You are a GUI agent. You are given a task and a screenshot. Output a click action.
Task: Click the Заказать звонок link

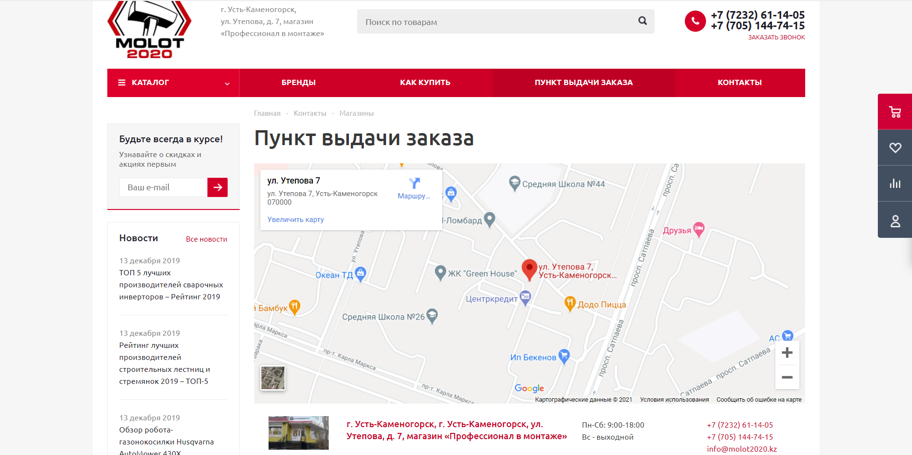pyautogui.click(x=776, y=37)
